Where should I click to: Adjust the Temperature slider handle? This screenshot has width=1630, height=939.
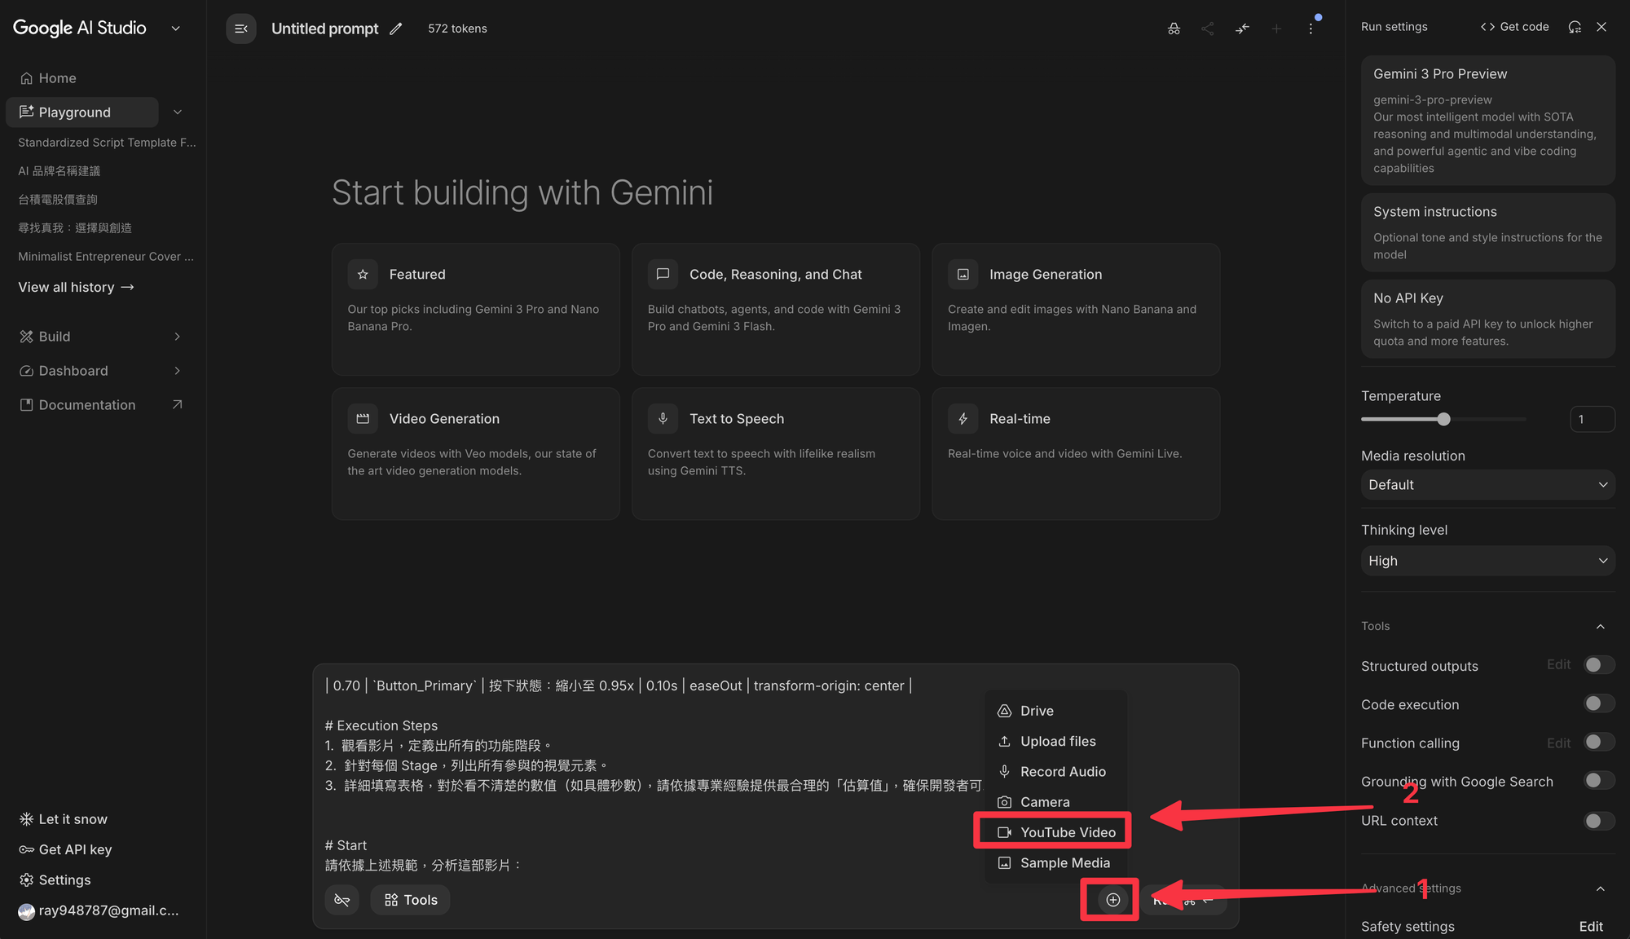[x=1443, y=419]
